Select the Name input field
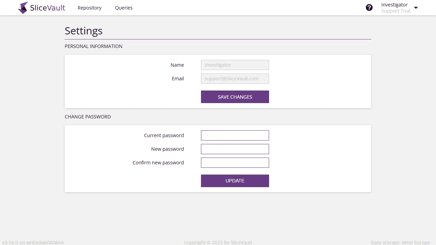This screenshot has width=436, height=245. (235, 65)
